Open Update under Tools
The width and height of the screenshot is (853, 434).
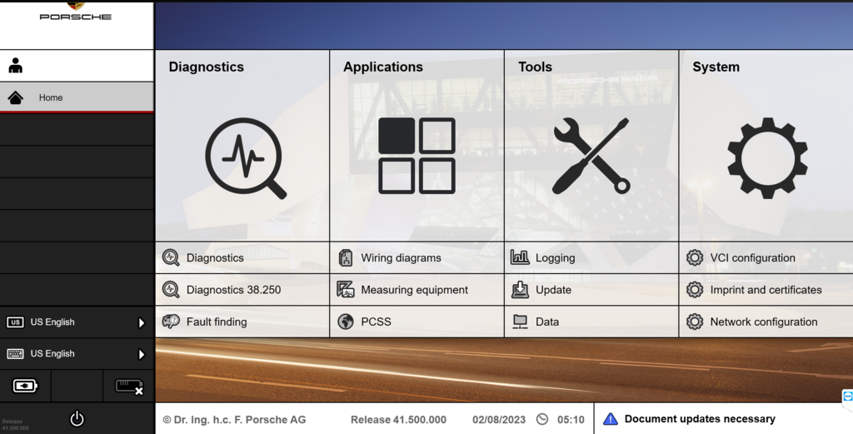coord(591,289)
